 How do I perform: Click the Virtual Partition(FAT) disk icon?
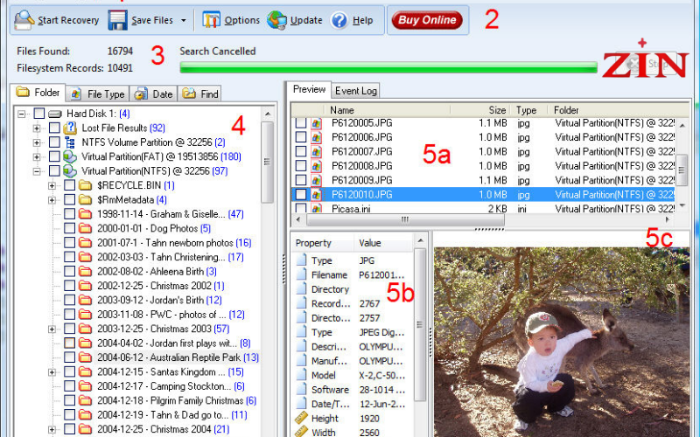pos(70,156)
